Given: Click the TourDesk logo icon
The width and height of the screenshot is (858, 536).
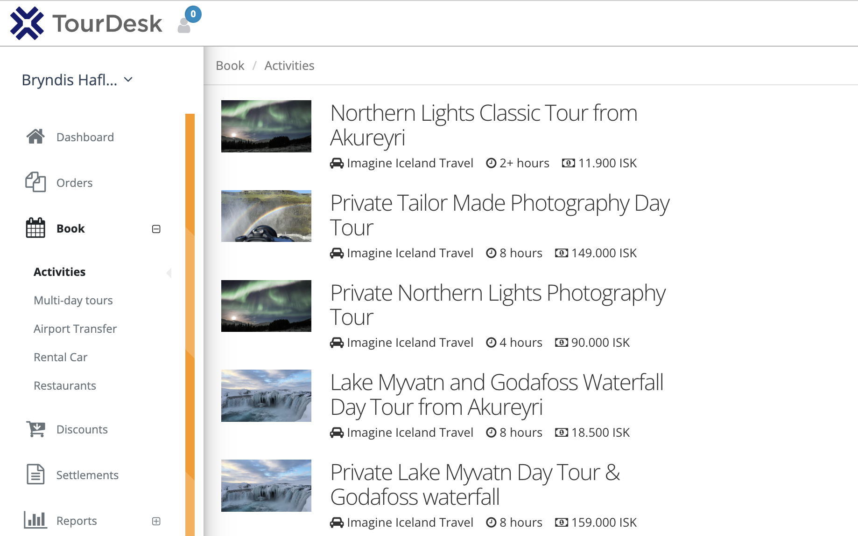Looking at the screenshot, I should (27, 23).
